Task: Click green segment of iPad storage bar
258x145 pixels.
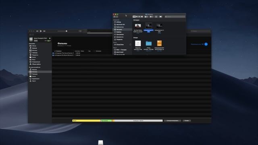Action: pyautogui.click(x=106, y=121)
